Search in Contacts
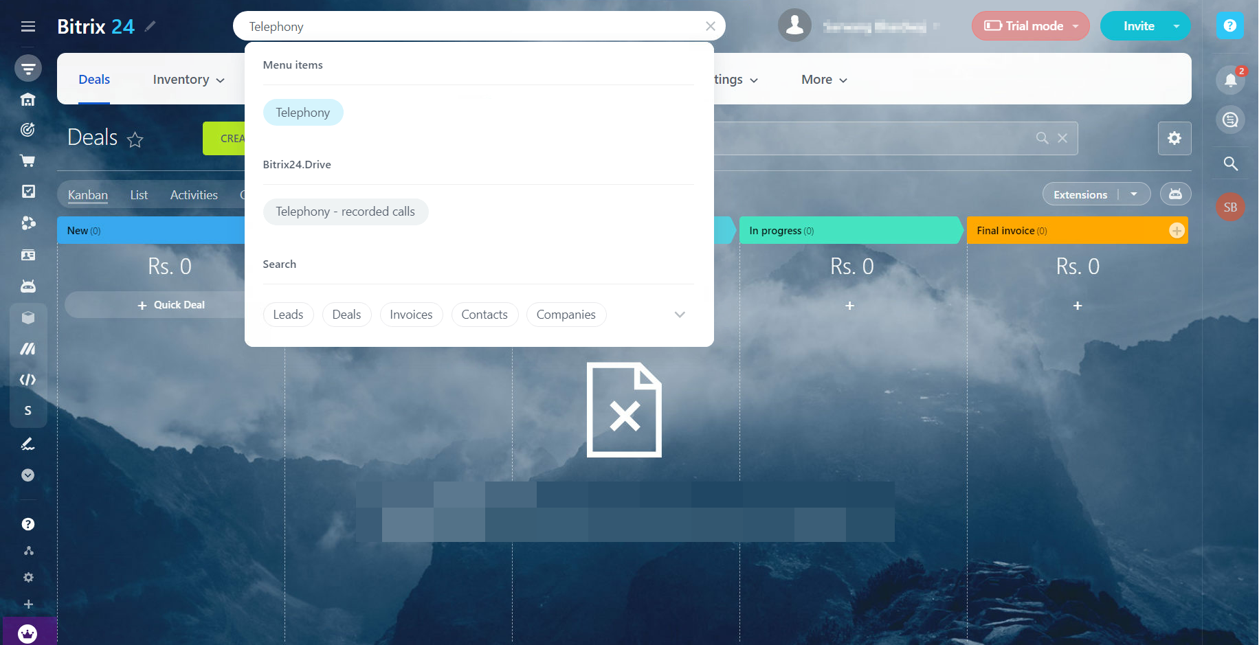Viewport: 1259px width, 645px height. tap(484, 315)
